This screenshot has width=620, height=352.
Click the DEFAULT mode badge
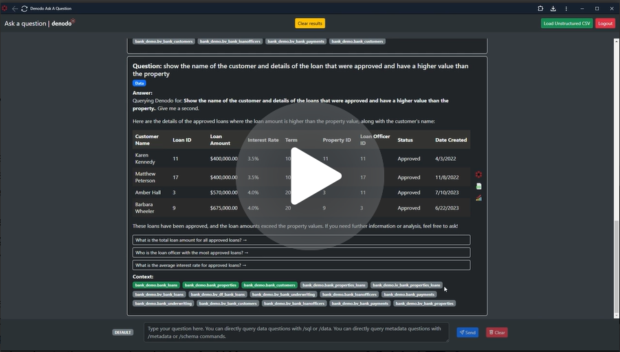point(122,332)
